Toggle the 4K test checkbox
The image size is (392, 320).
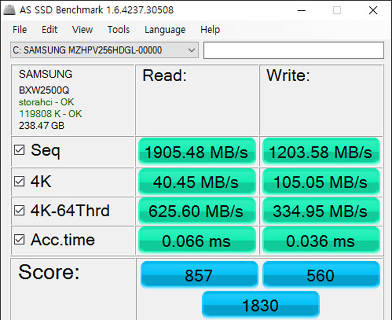pos(19,181)
